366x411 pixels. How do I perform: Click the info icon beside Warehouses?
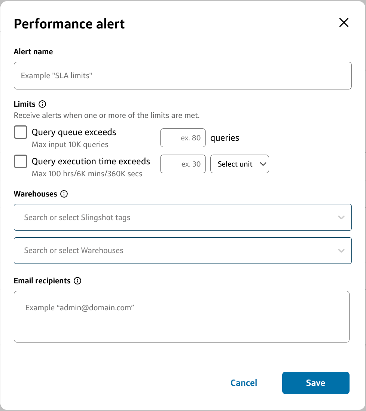point(64,194)
